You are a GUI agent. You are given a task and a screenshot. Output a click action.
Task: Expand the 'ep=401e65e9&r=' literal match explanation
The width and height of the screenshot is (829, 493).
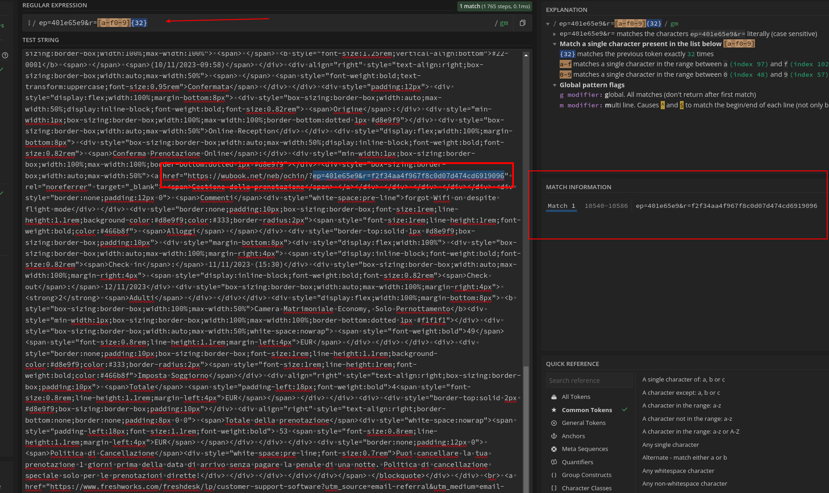tap(554, 34)
